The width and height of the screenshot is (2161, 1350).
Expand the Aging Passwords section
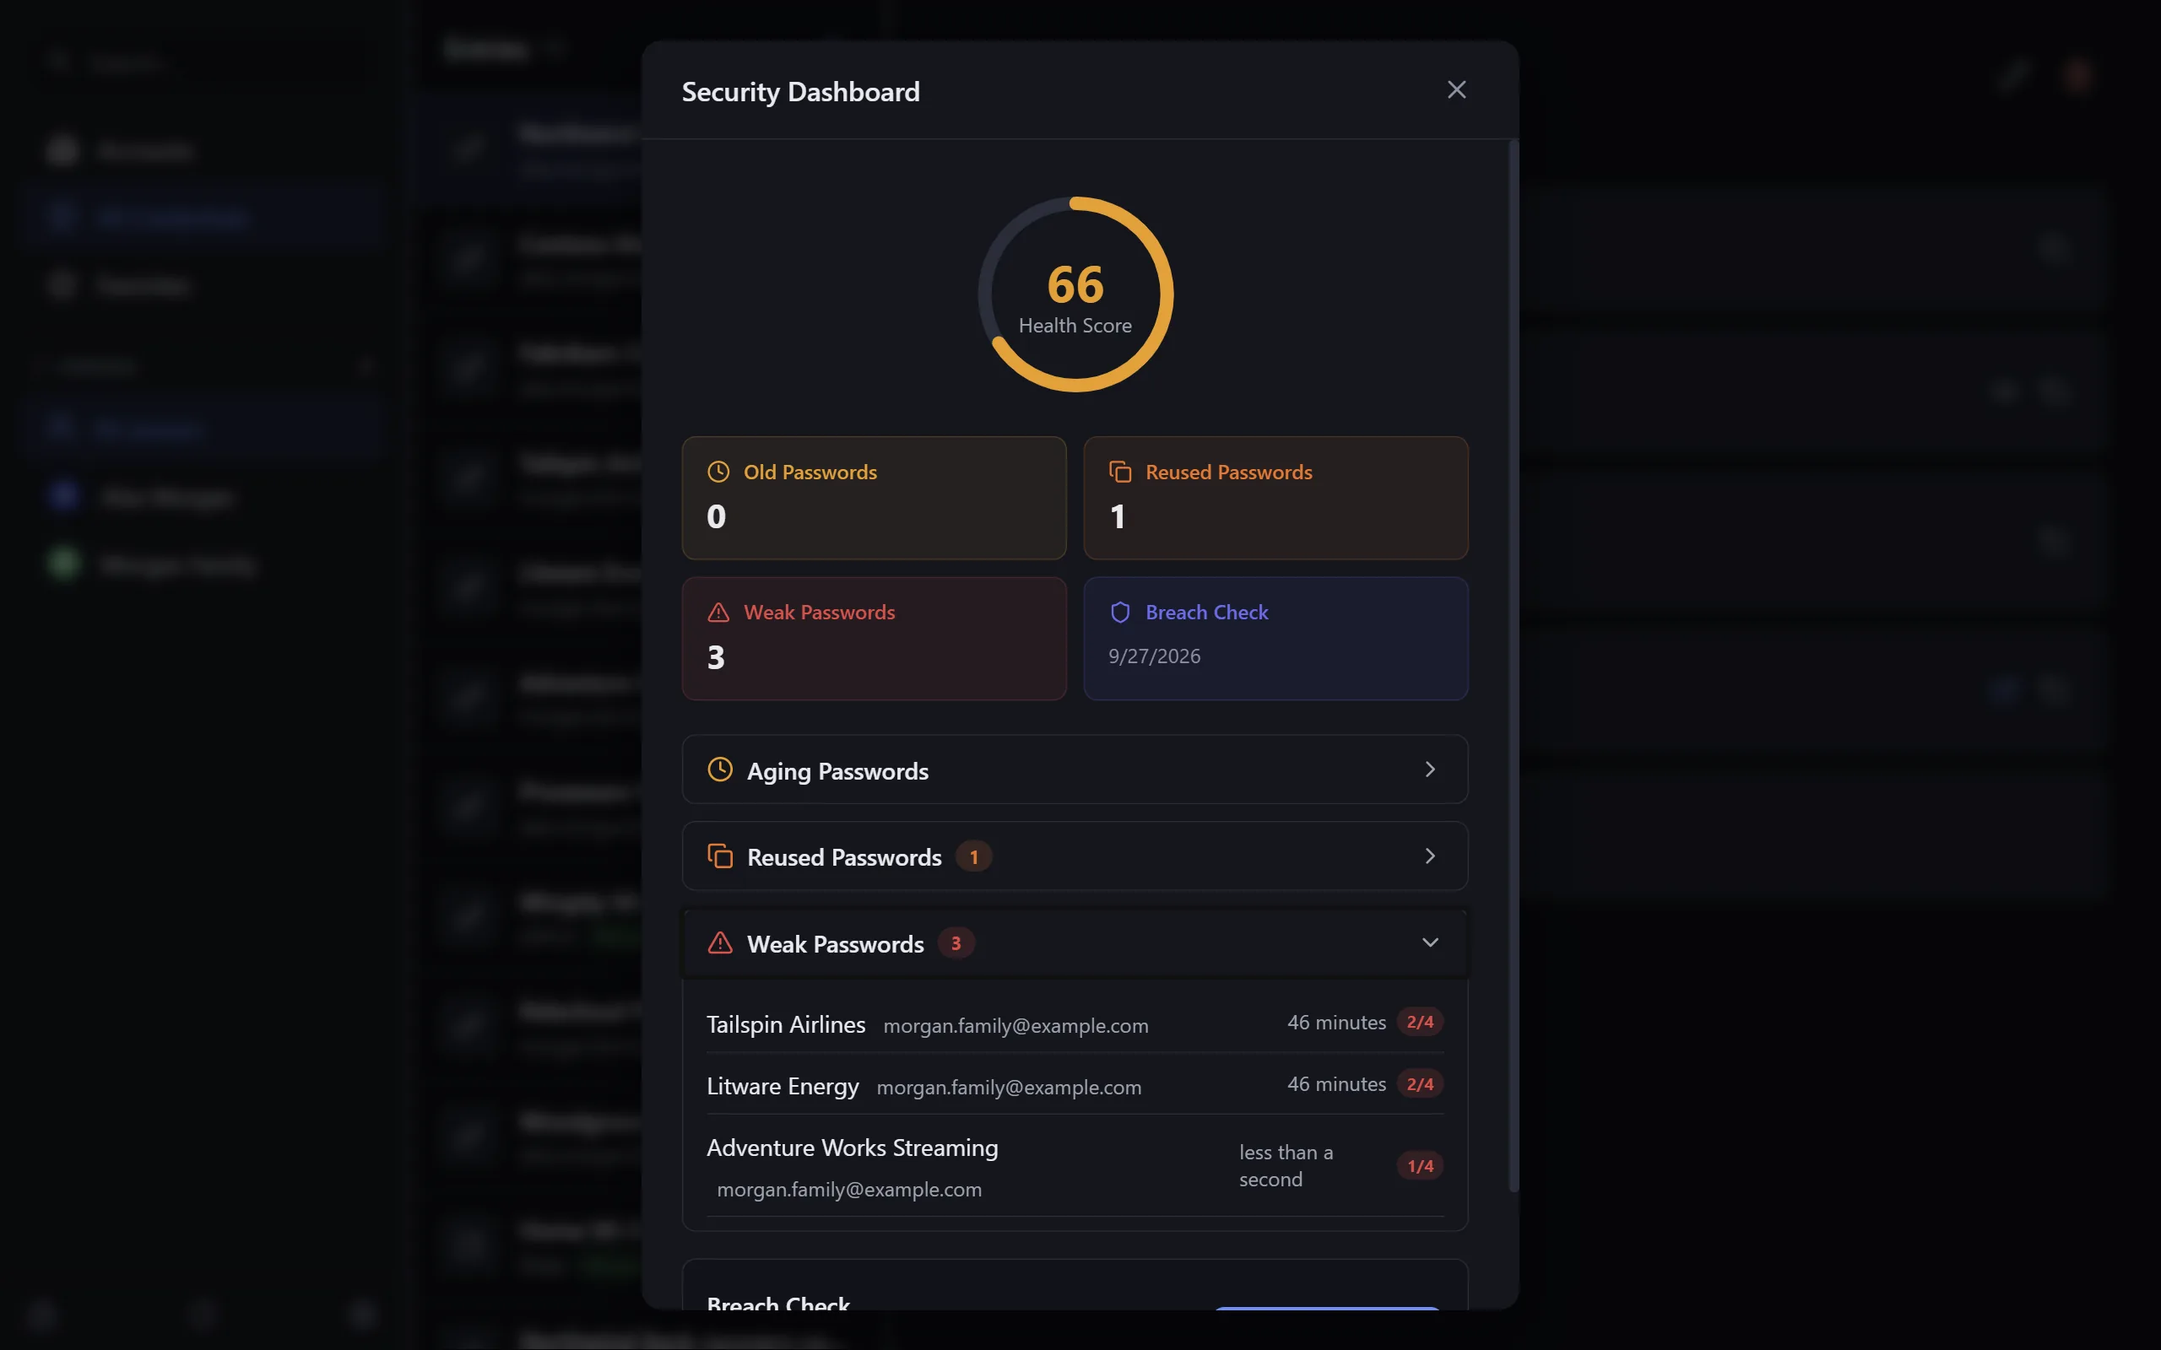click(1075, 769)
